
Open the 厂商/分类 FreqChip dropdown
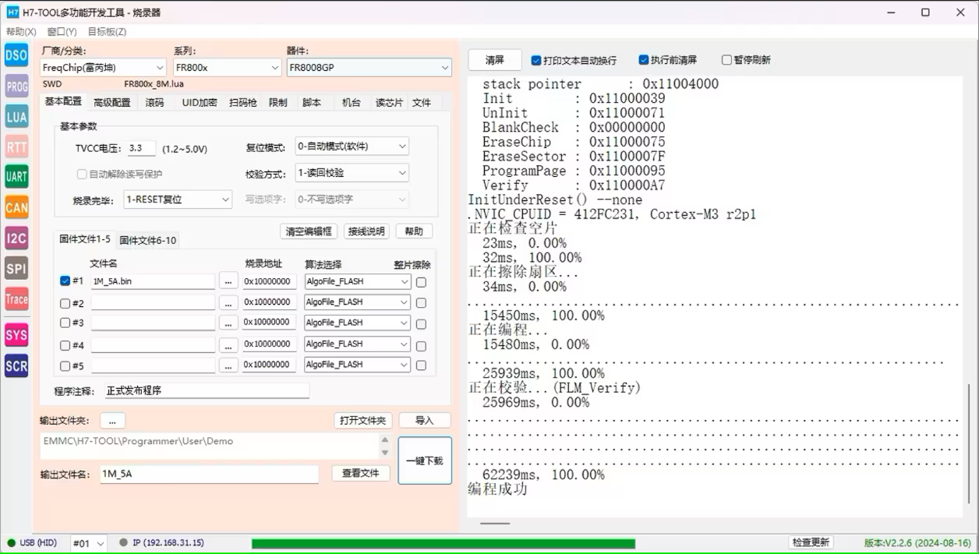click(103, 68)
